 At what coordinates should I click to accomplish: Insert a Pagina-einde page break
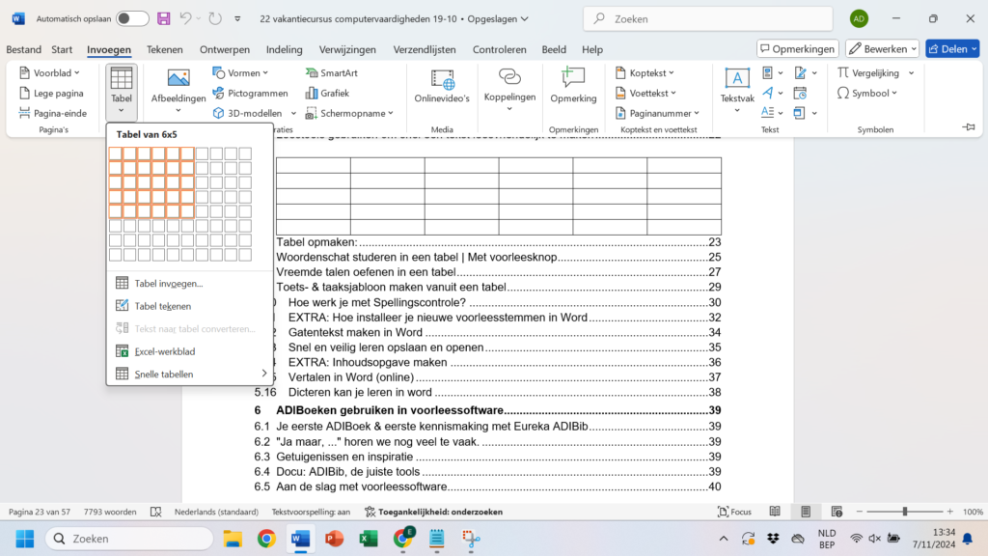(x=53, y=113)
